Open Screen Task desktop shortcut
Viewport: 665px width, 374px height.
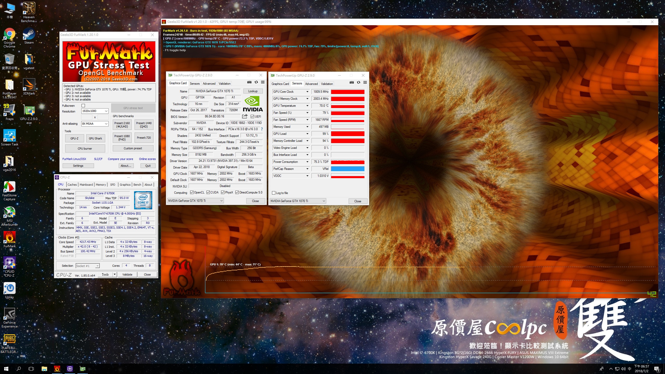[x=9, y=138]
